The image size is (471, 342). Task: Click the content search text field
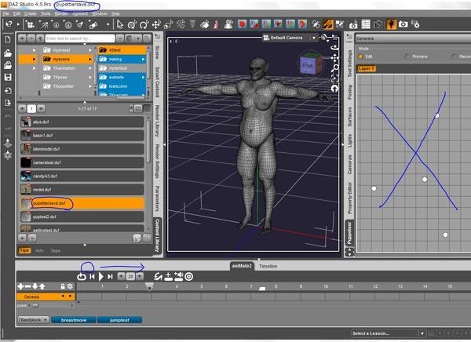80,38
